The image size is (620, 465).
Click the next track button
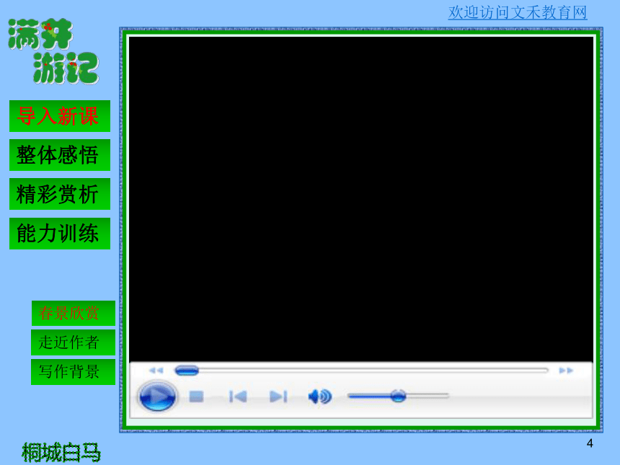[278, 397]
